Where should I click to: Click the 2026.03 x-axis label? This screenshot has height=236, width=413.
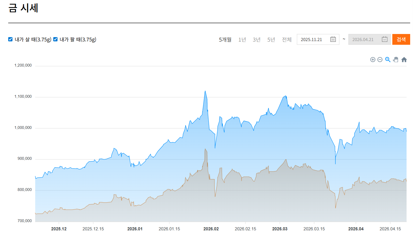coord(280,229)
